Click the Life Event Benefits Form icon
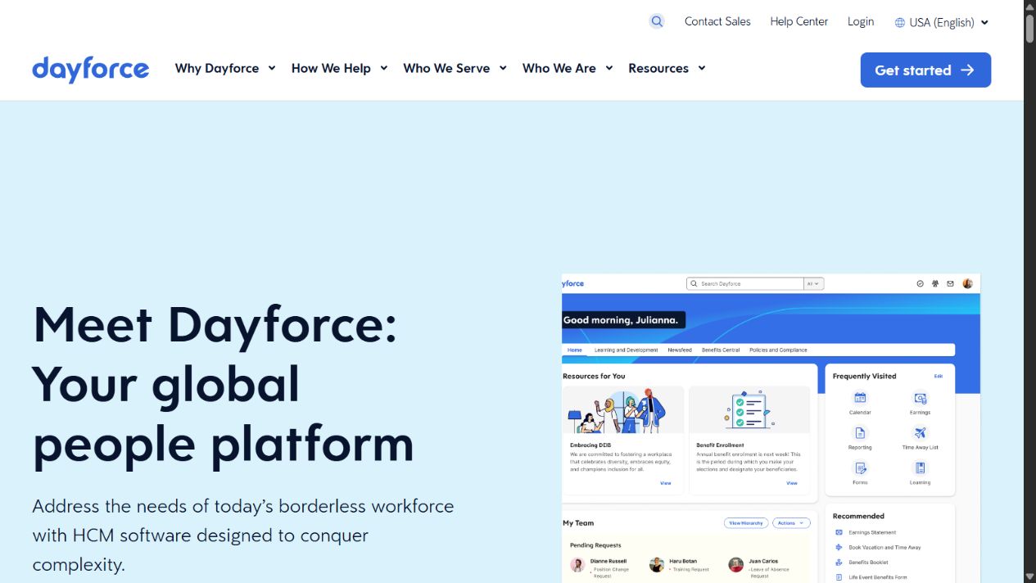The image size is (1036, 583). coord(839,577)
